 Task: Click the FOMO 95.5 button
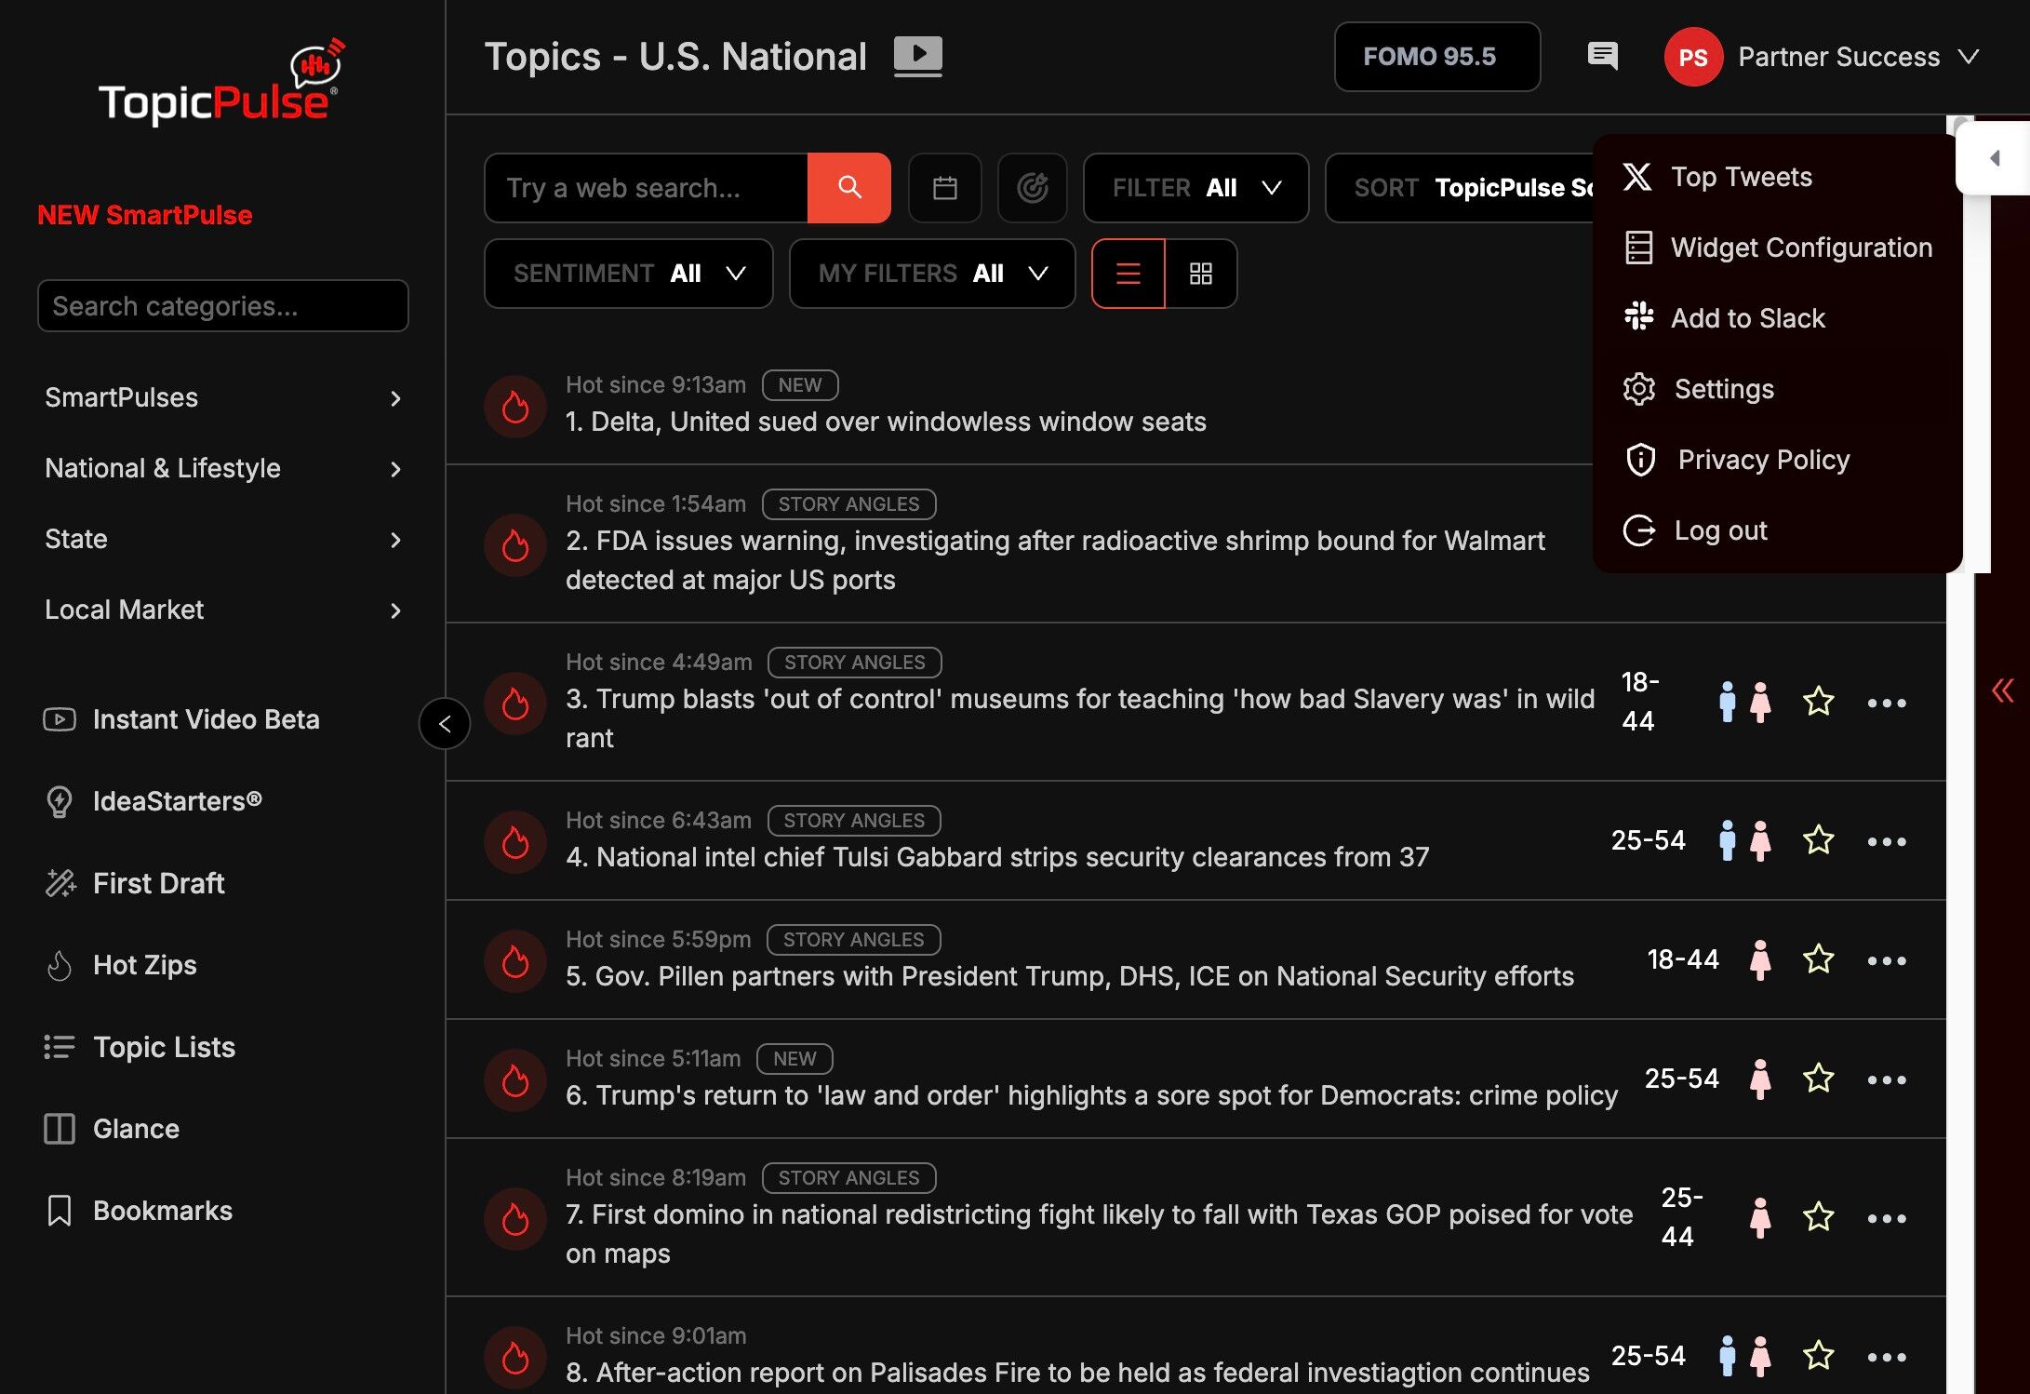(1436, 57)
